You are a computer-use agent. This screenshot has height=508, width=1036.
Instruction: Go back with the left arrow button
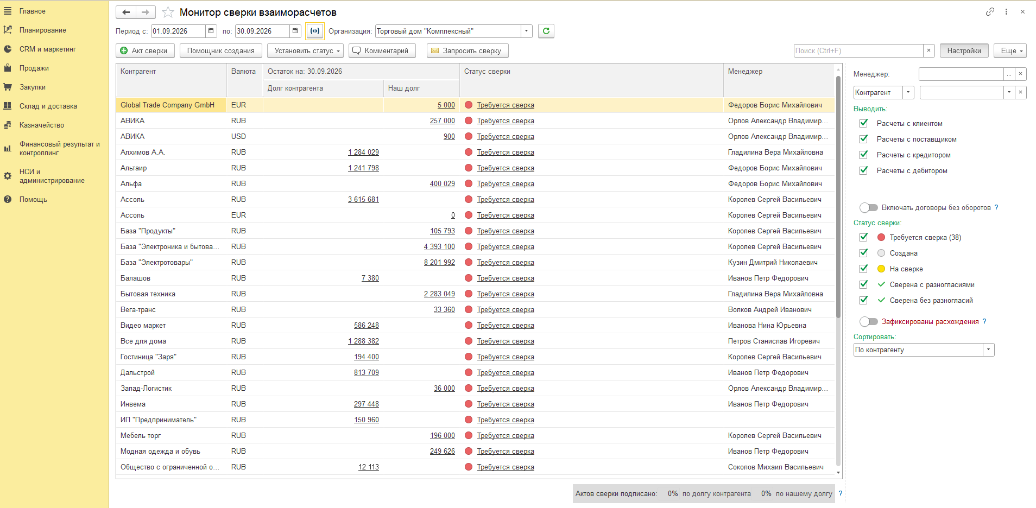pyautogui.click(x=126, y=12)
